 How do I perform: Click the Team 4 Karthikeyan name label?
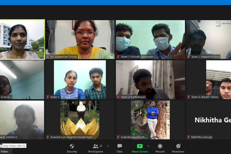click(133, 97)
